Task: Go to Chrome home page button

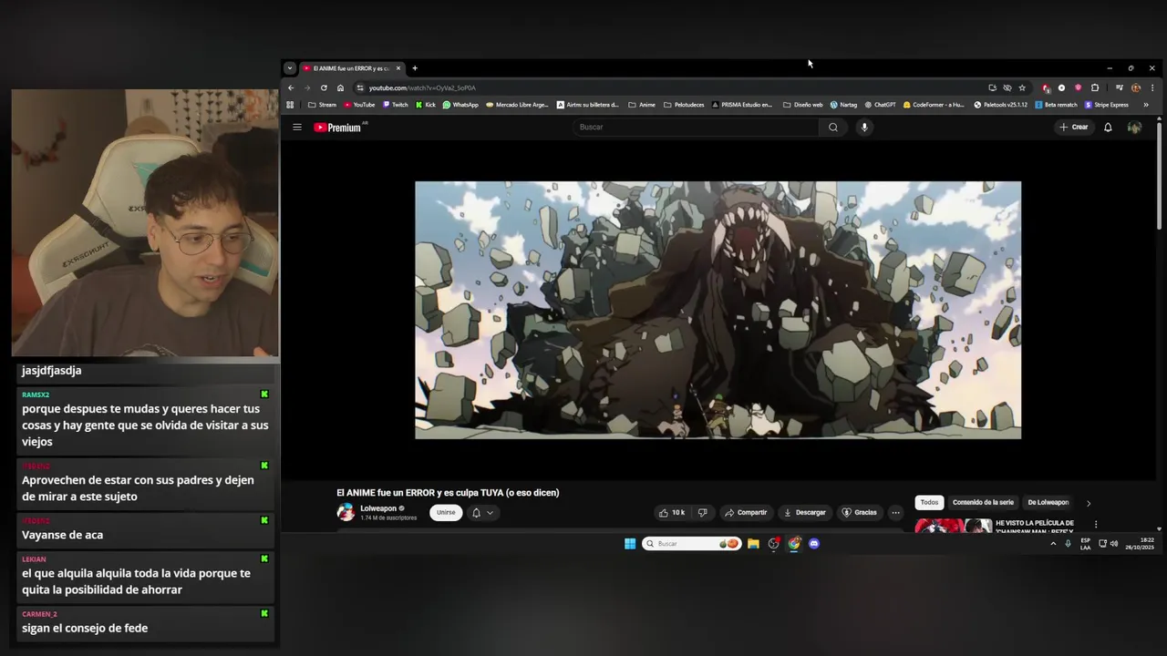Action: pos(340,87)
